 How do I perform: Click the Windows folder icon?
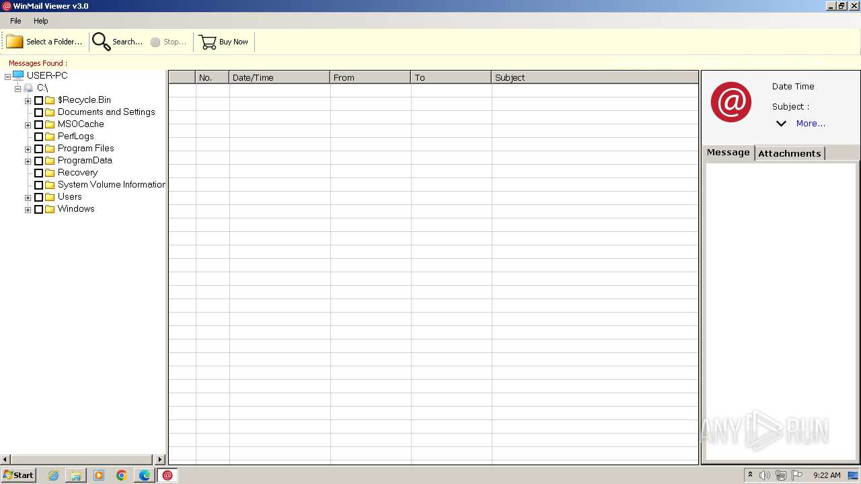click(50, 209)
